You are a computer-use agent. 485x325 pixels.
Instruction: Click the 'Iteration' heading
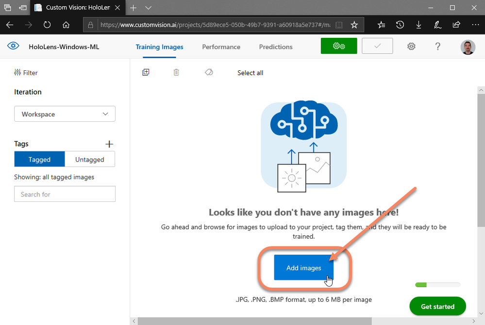[x=28, y=92]
